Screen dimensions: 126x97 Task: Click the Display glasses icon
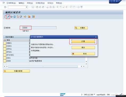(11, 17)
